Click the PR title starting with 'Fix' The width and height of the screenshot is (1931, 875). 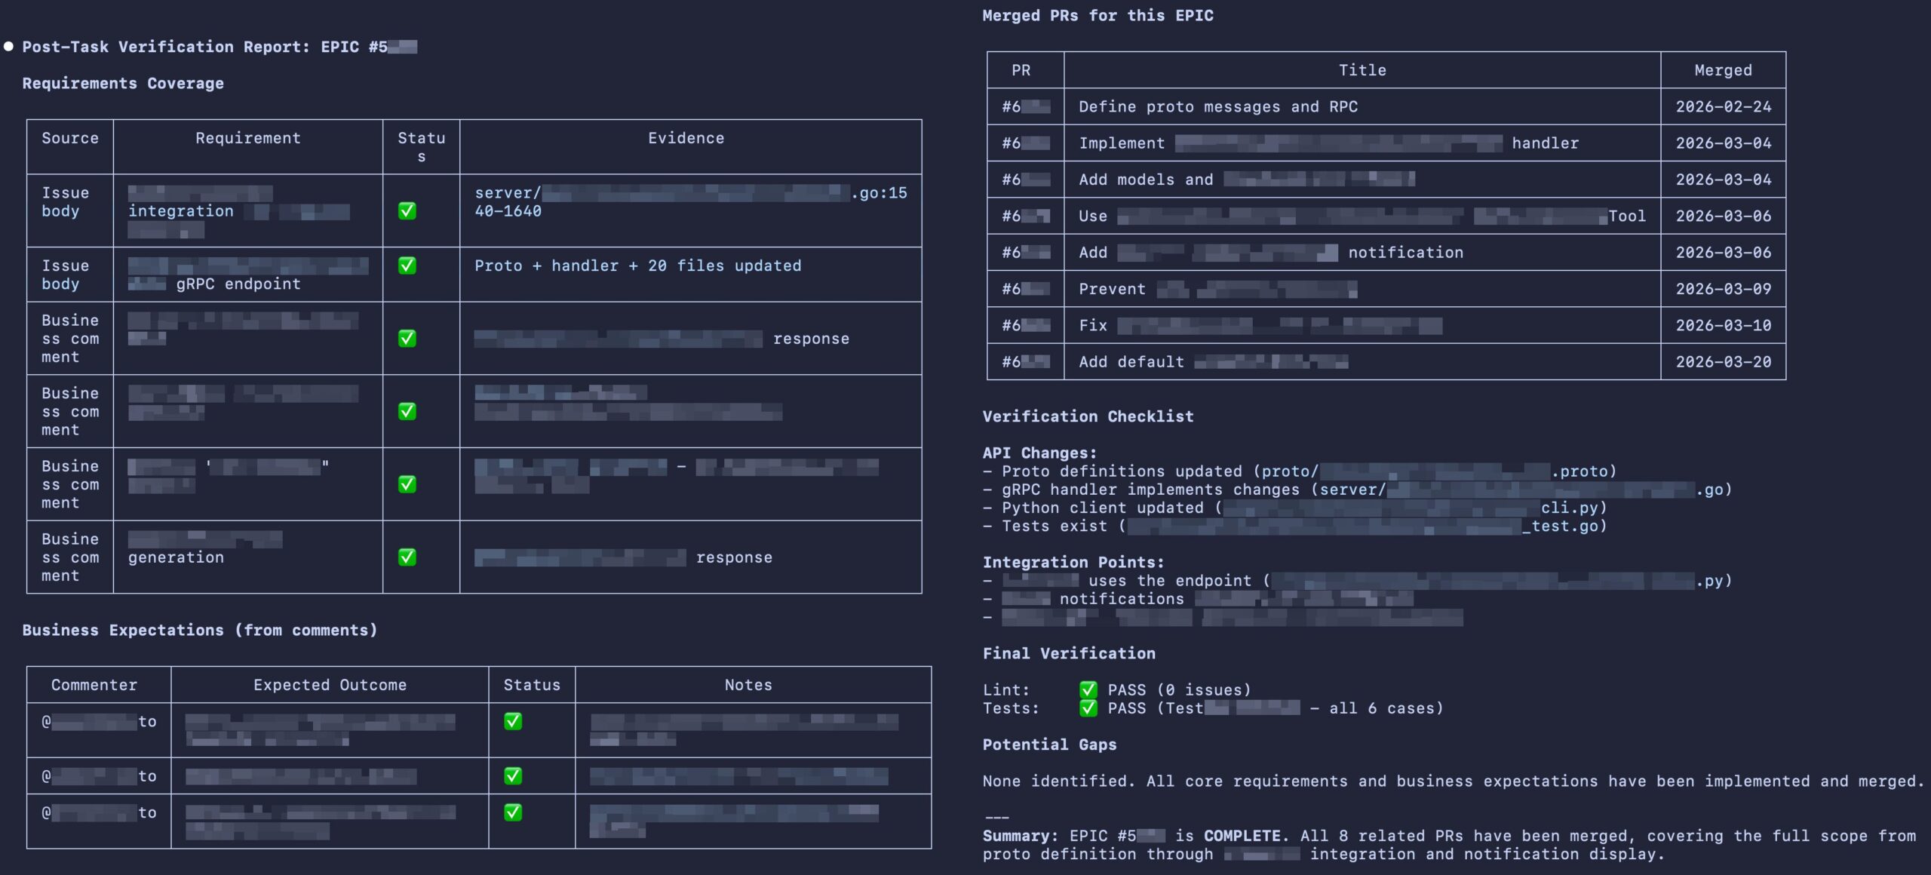click(1260, 325)
